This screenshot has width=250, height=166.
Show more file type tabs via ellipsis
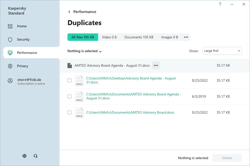tap(186, 37)
